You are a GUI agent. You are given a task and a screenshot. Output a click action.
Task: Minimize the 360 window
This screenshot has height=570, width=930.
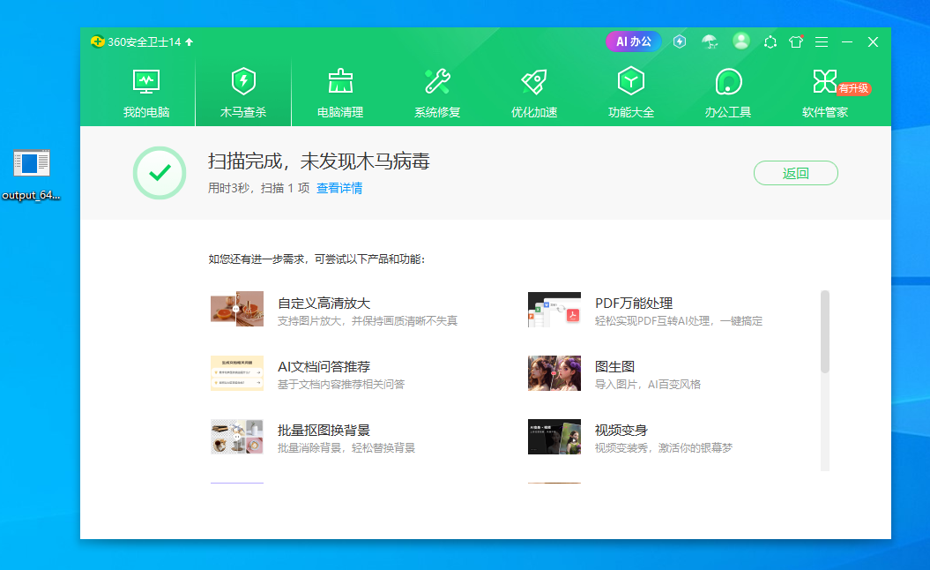tap(847, 42)
